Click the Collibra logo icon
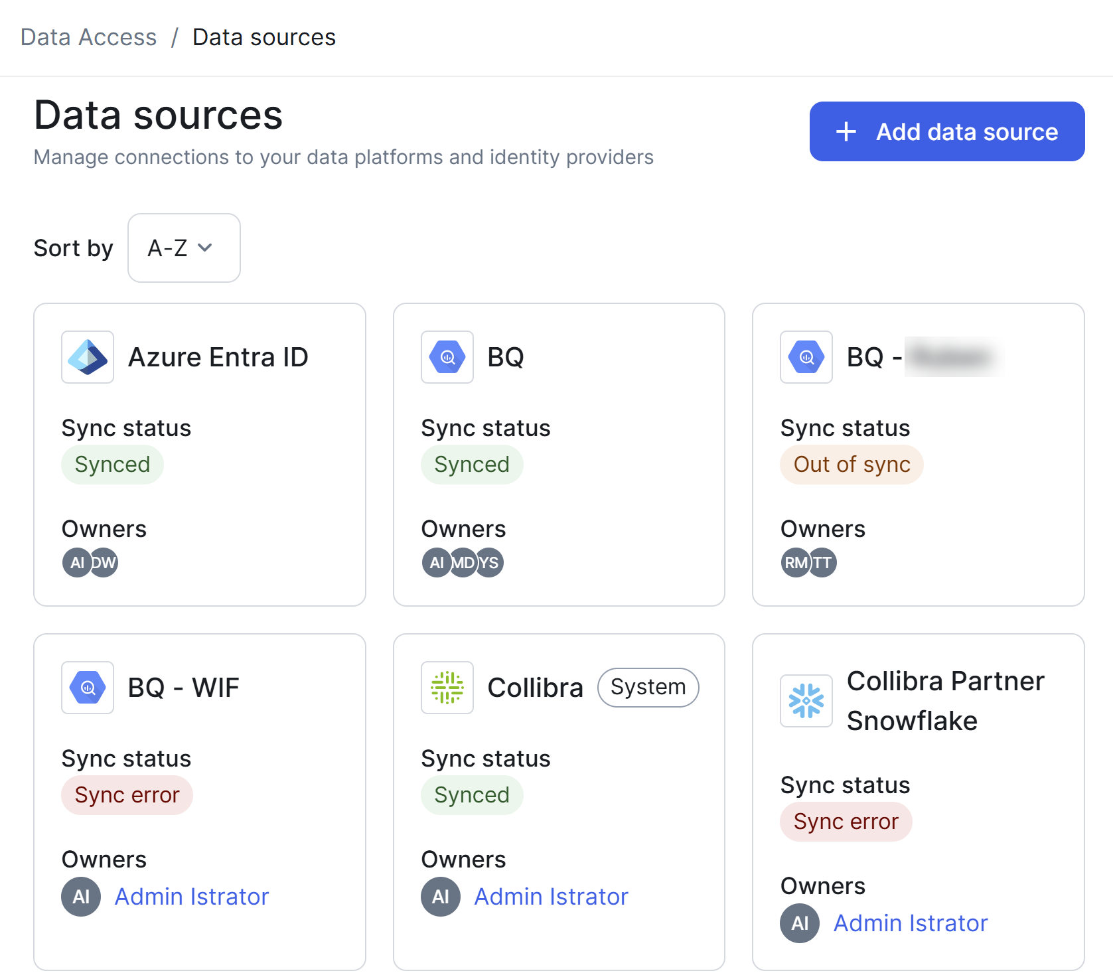 coord(447,688)
